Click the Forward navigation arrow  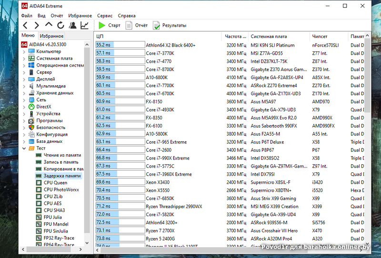pos(36,25)
